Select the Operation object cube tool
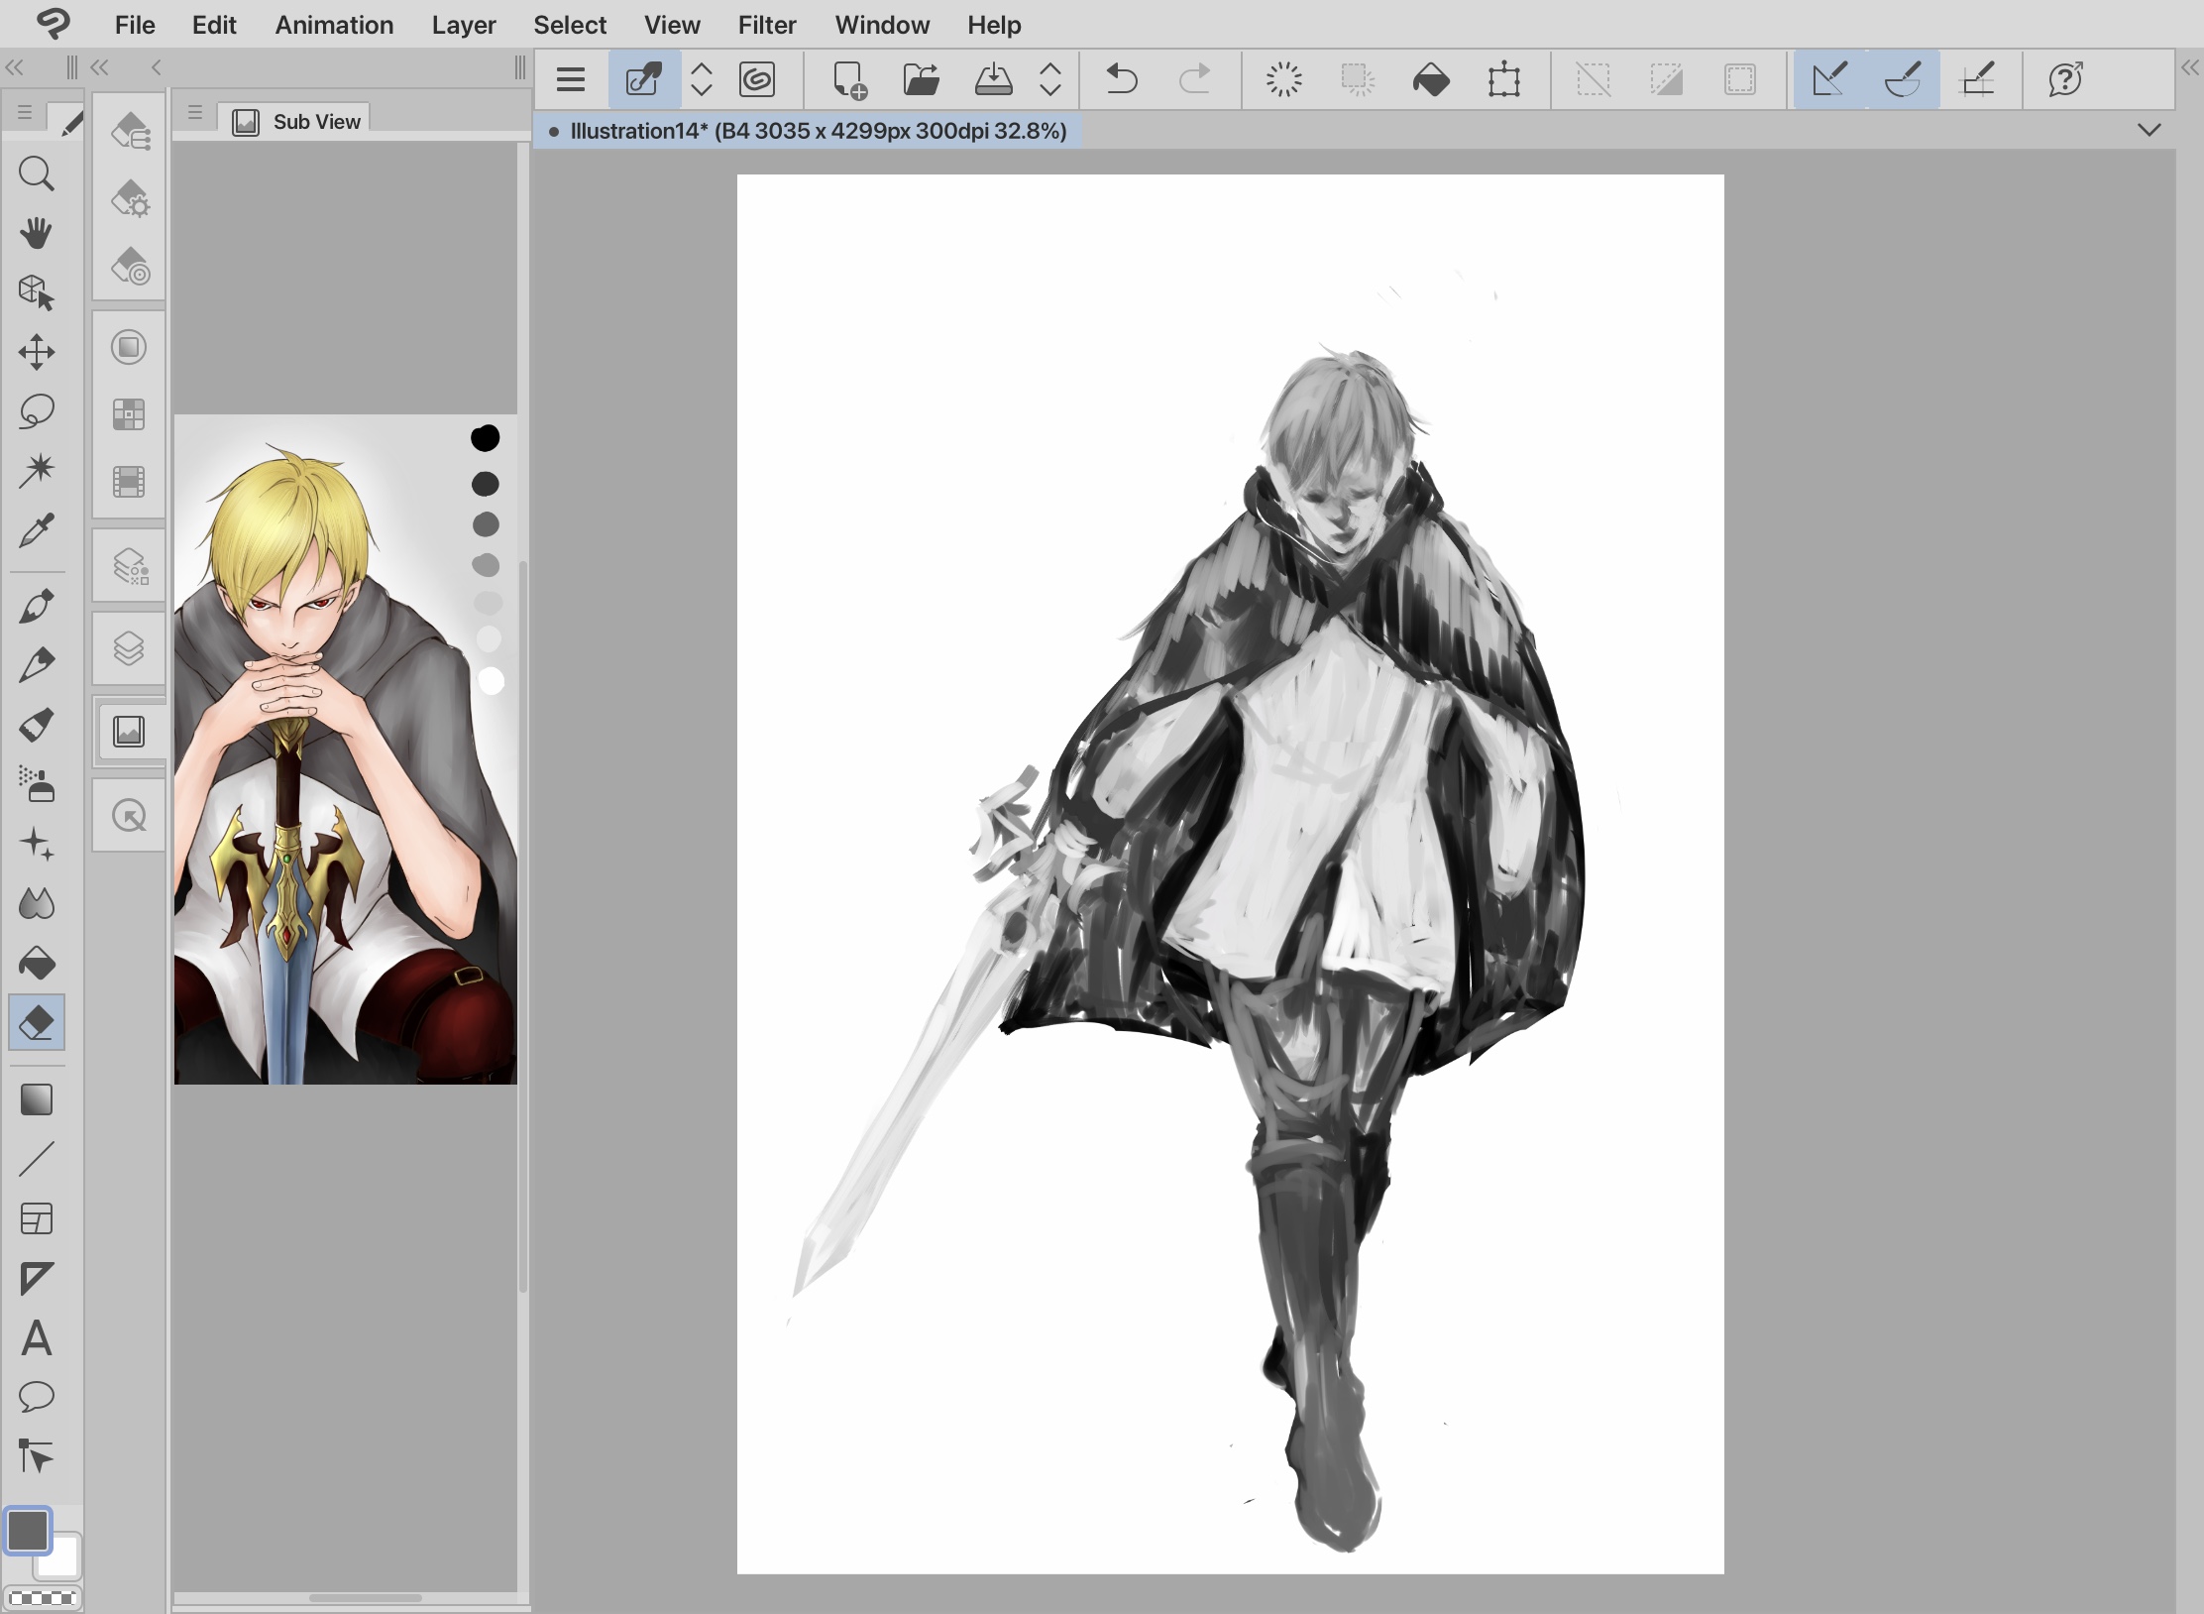The image size is (2204, 1614). point(37,292)
